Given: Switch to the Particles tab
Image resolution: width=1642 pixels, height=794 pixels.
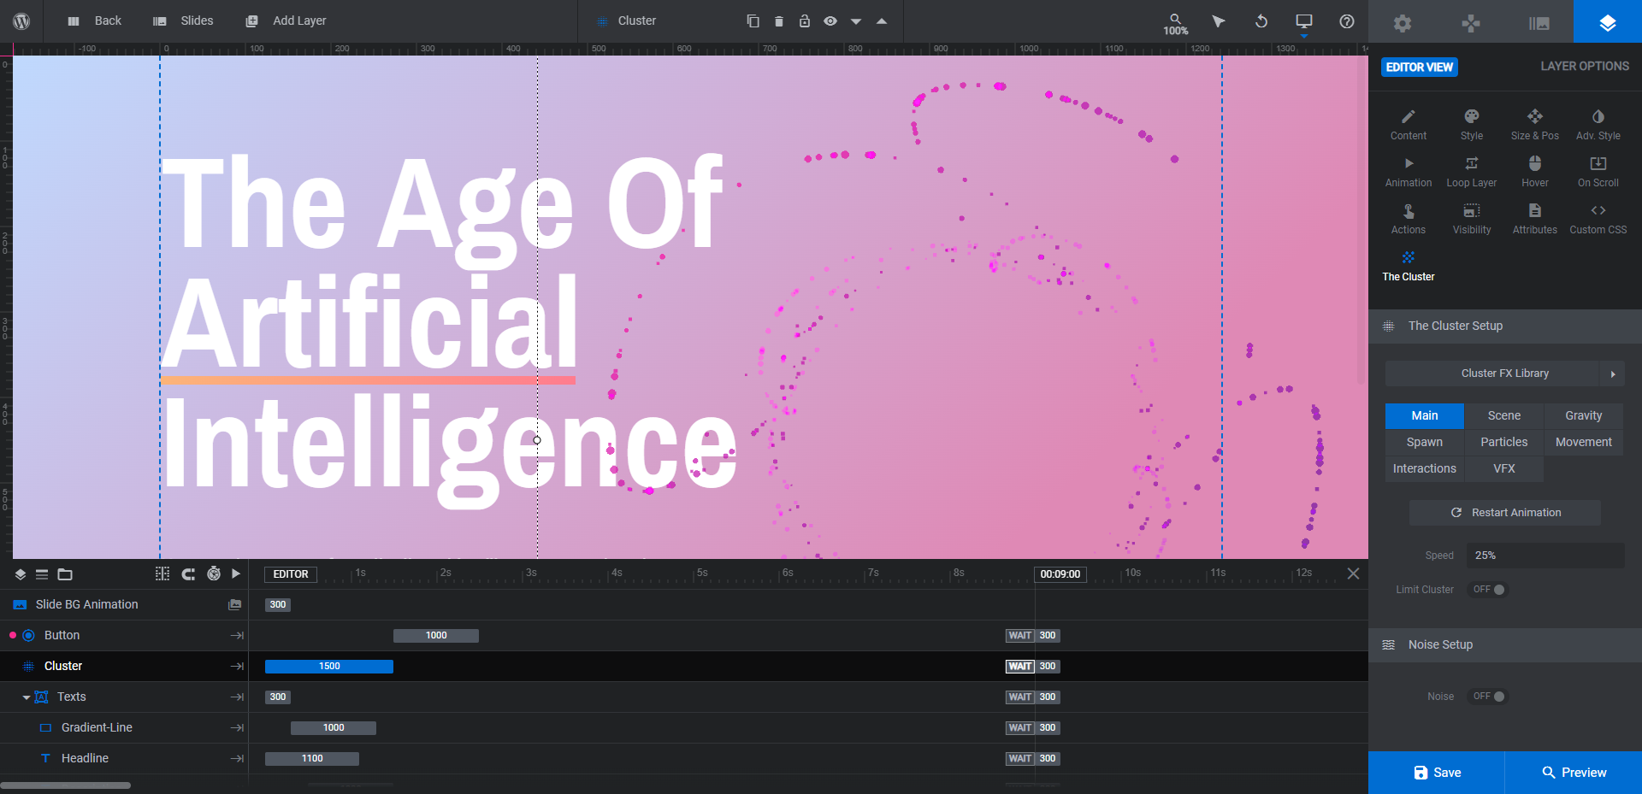Looking at the screenshot, I should pos(1504,442).
